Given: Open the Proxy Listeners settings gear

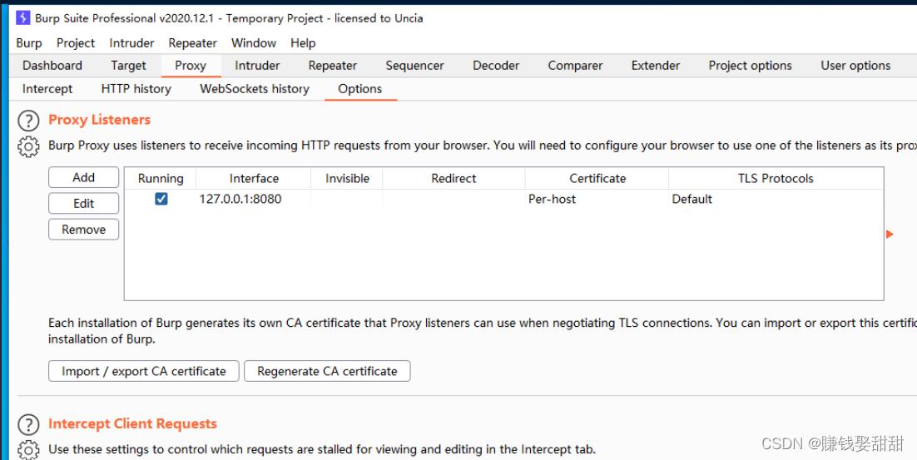Looking at the screenshot, I should click(28, 147).
